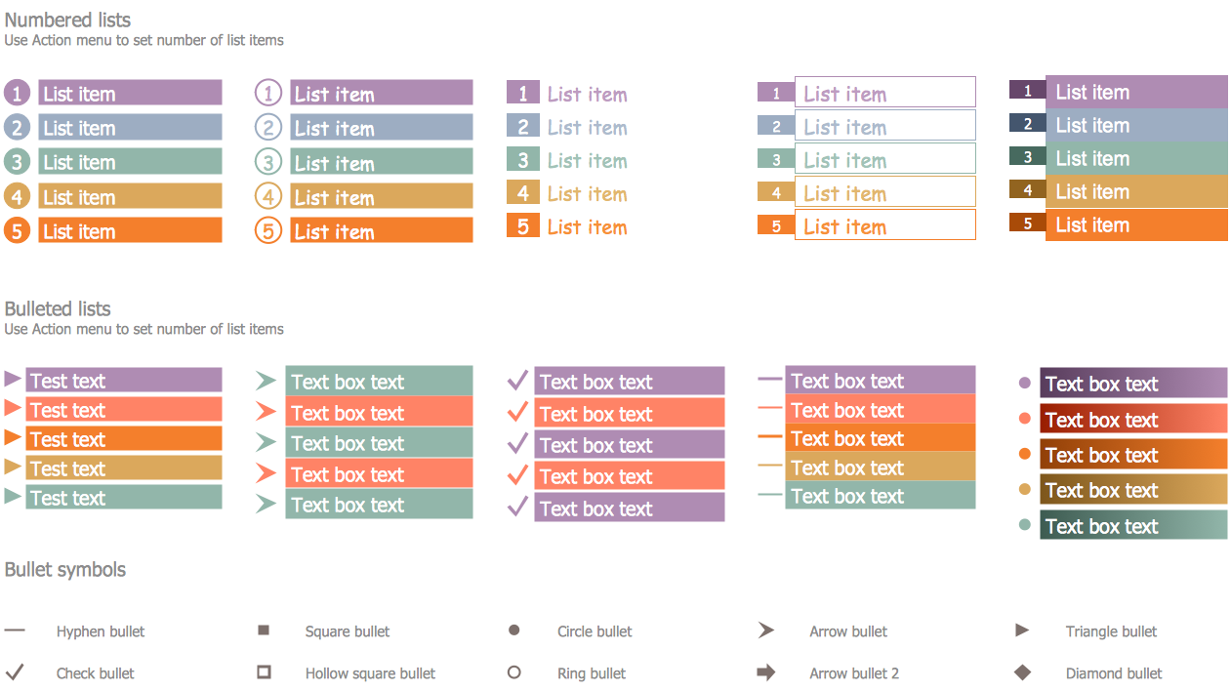Select the Hollow square bullet symbol

pyautogui.click(x=264, y=672)
